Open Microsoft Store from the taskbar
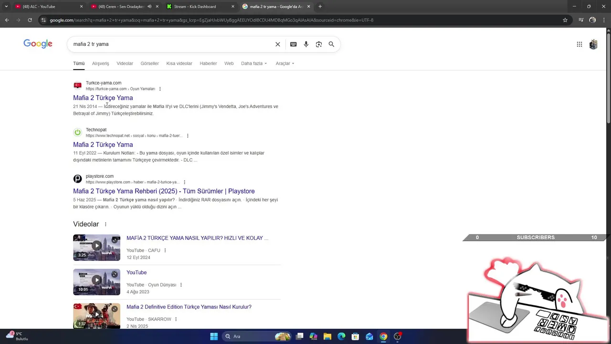611x344 pixels. (x=355, y=336)
